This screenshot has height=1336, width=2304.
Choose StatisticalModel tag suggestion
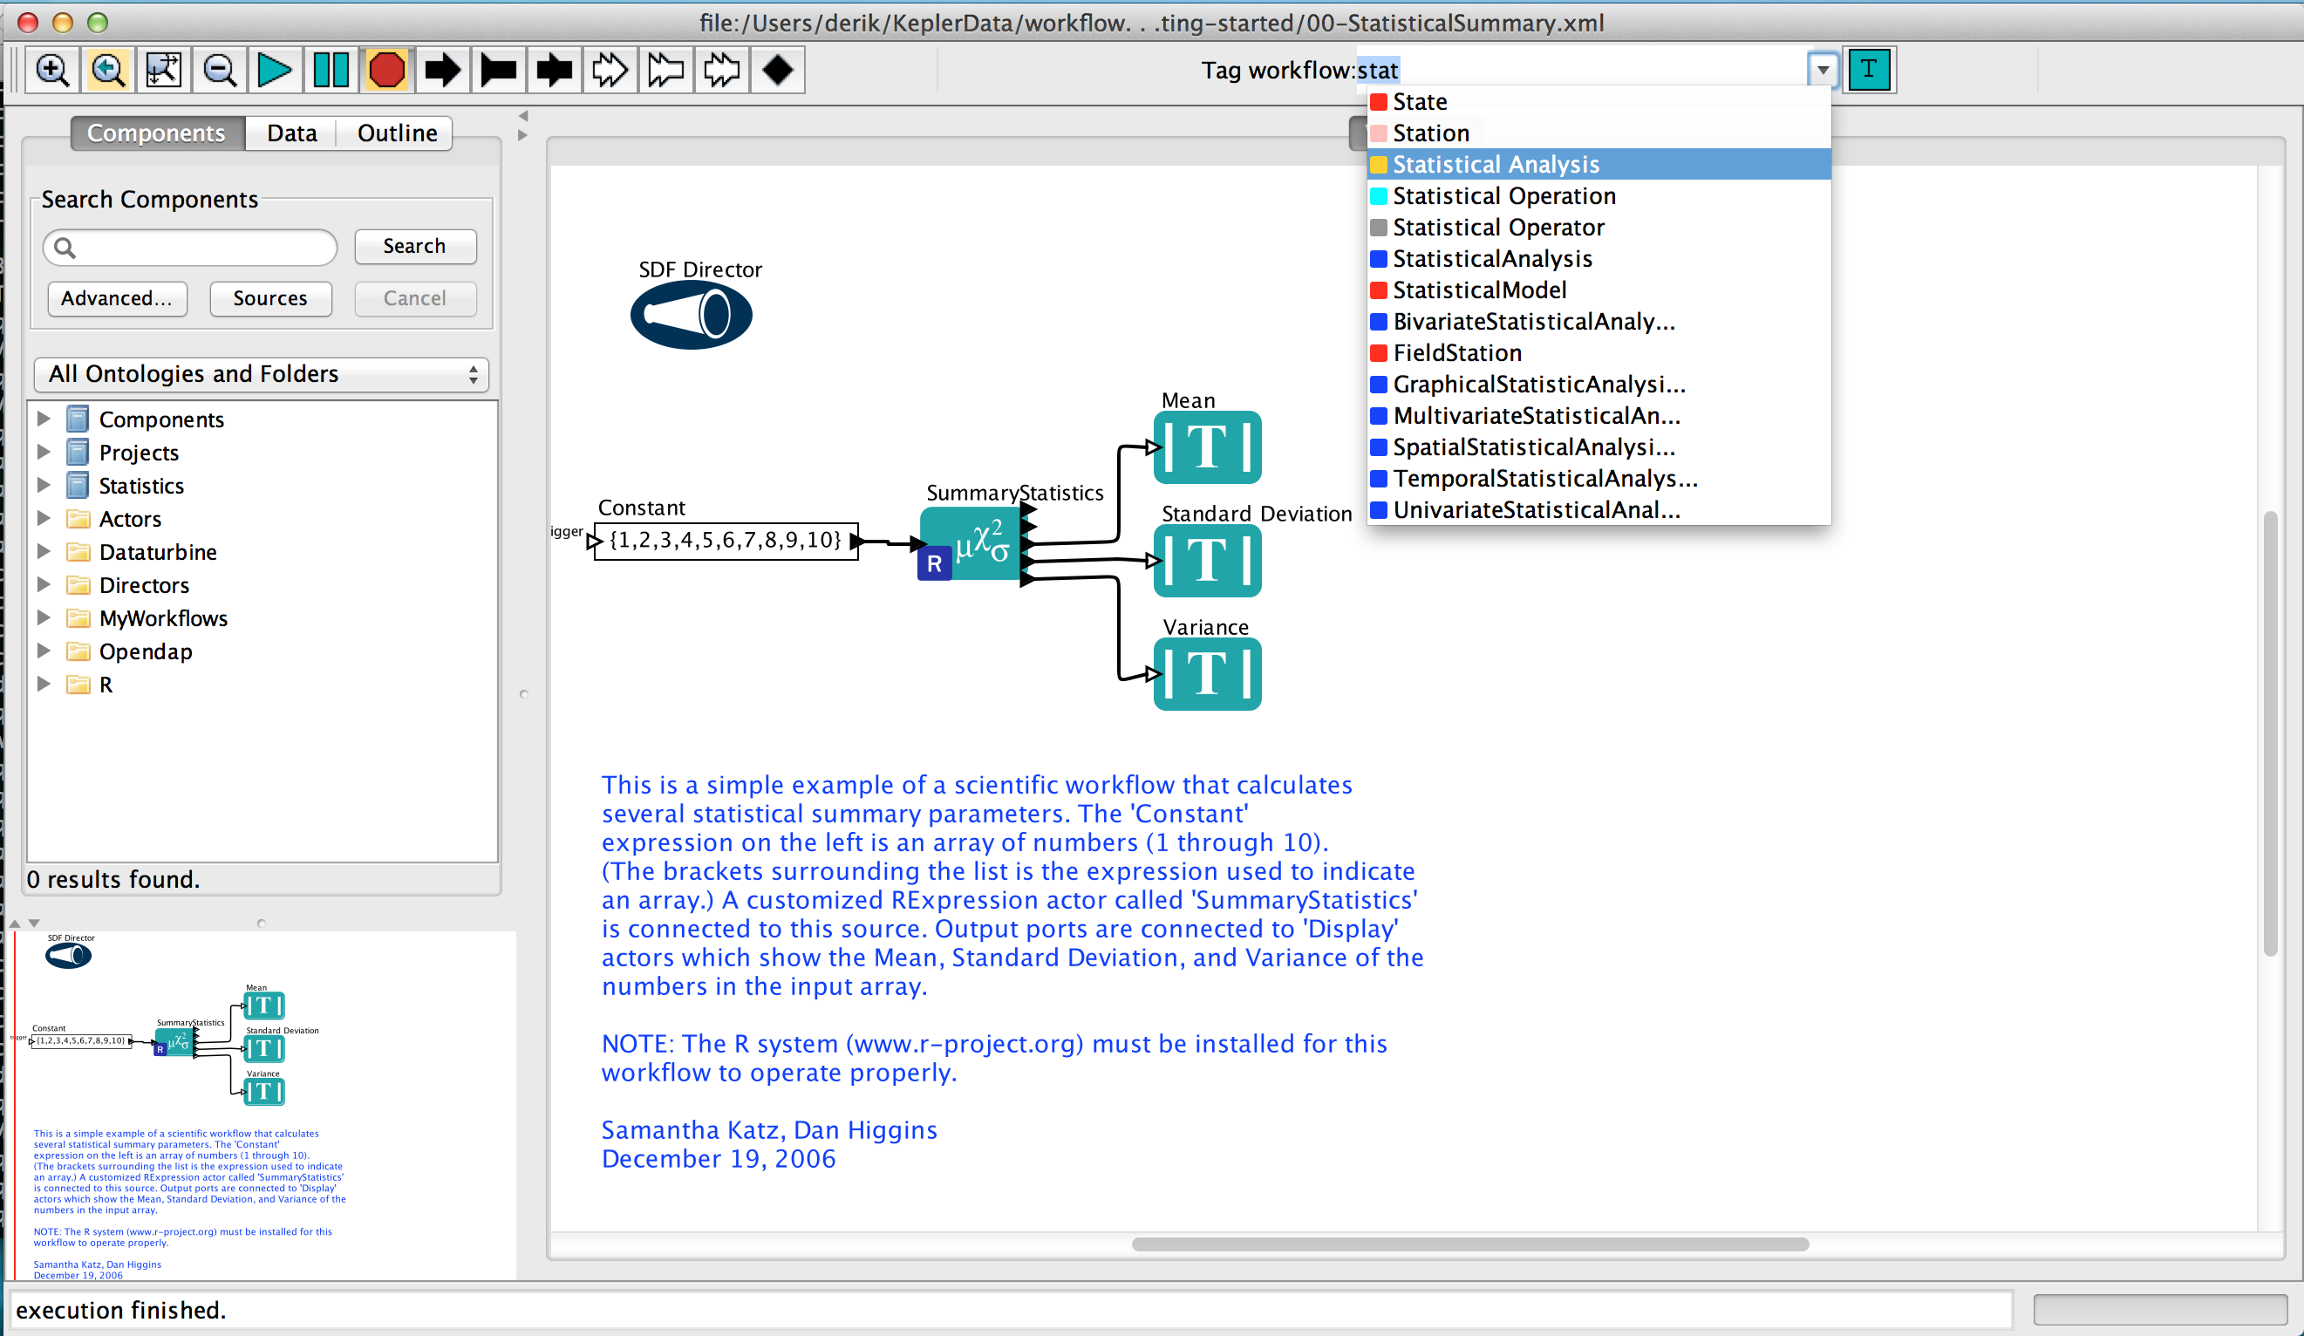point(1599,290)
